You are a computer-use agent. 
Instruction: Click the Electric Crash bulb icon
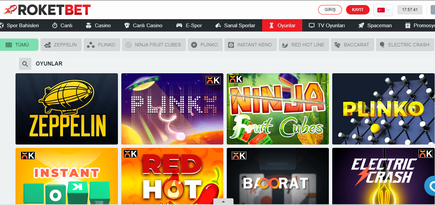pyautogui.click(x=382, y=45)
